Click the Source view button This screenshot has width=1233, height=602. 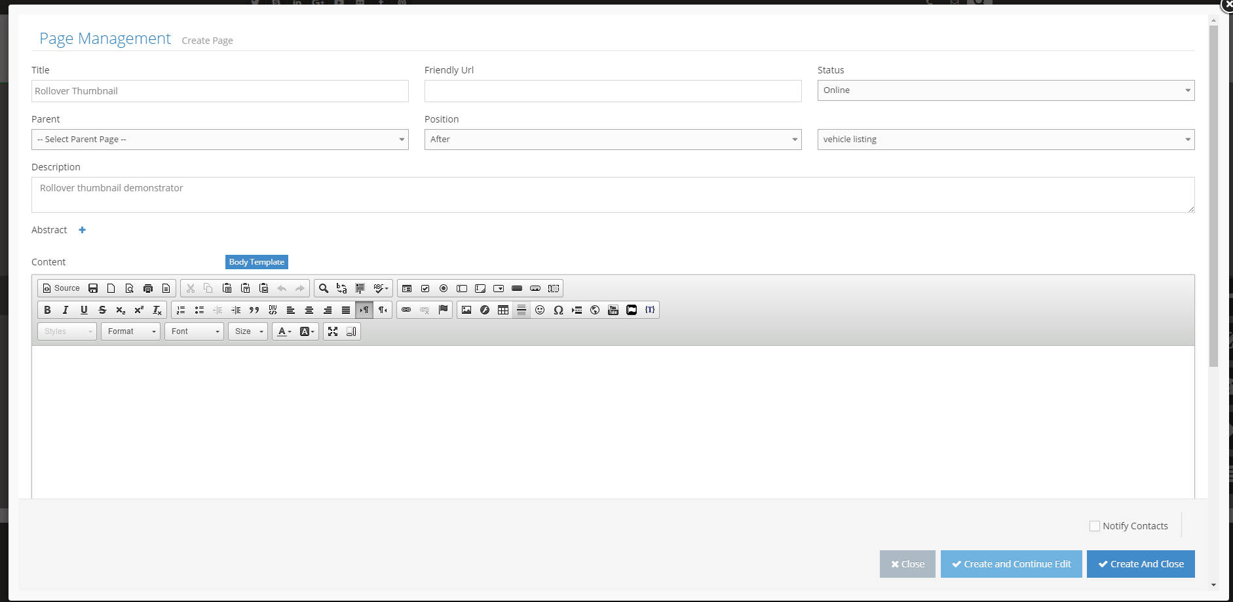pos(61,288)
